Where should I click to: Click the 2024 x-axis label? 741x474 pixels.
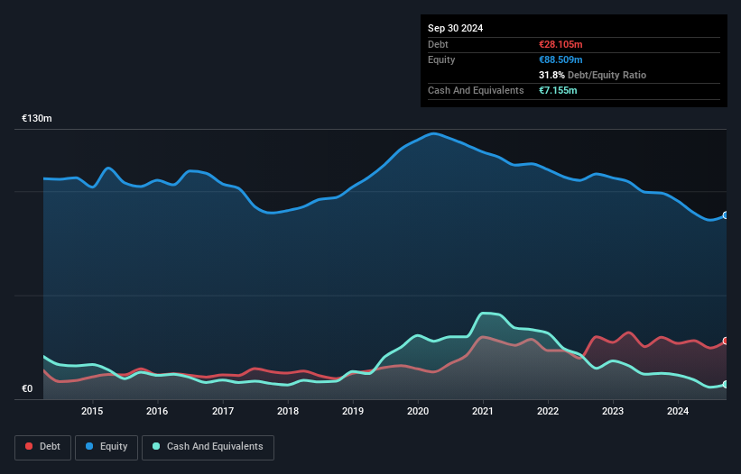(x=678, y=411)
